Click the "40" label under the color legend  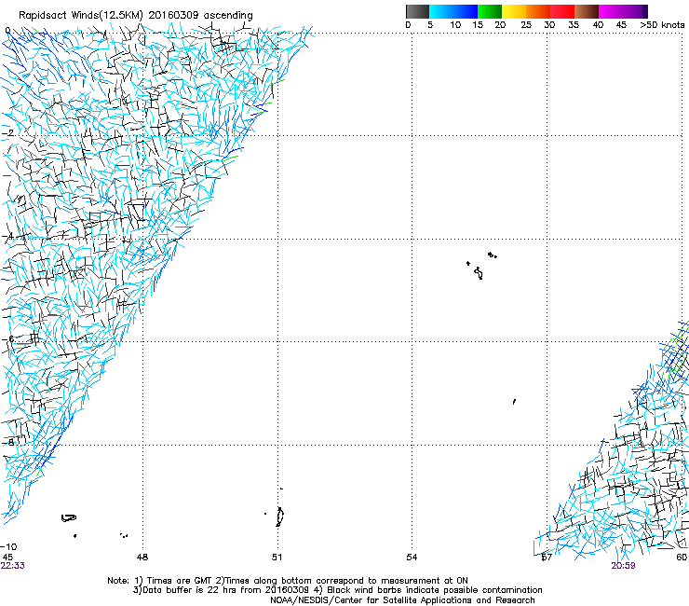click(598, 24)
